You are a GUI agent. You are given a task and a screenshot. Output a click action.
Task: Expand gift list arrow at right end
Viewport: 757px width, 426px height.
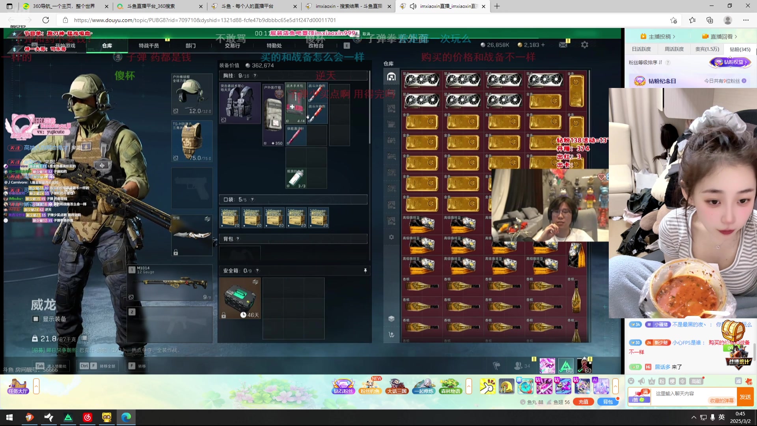click(615, 386)
